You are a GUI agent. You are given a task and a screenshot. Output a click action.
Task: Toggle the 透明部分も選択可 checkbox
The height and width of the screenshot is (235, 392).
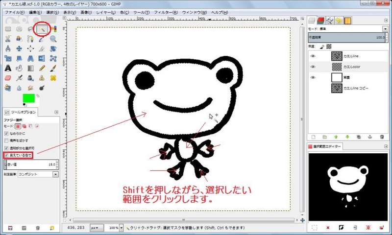click(x=6, y=148)
